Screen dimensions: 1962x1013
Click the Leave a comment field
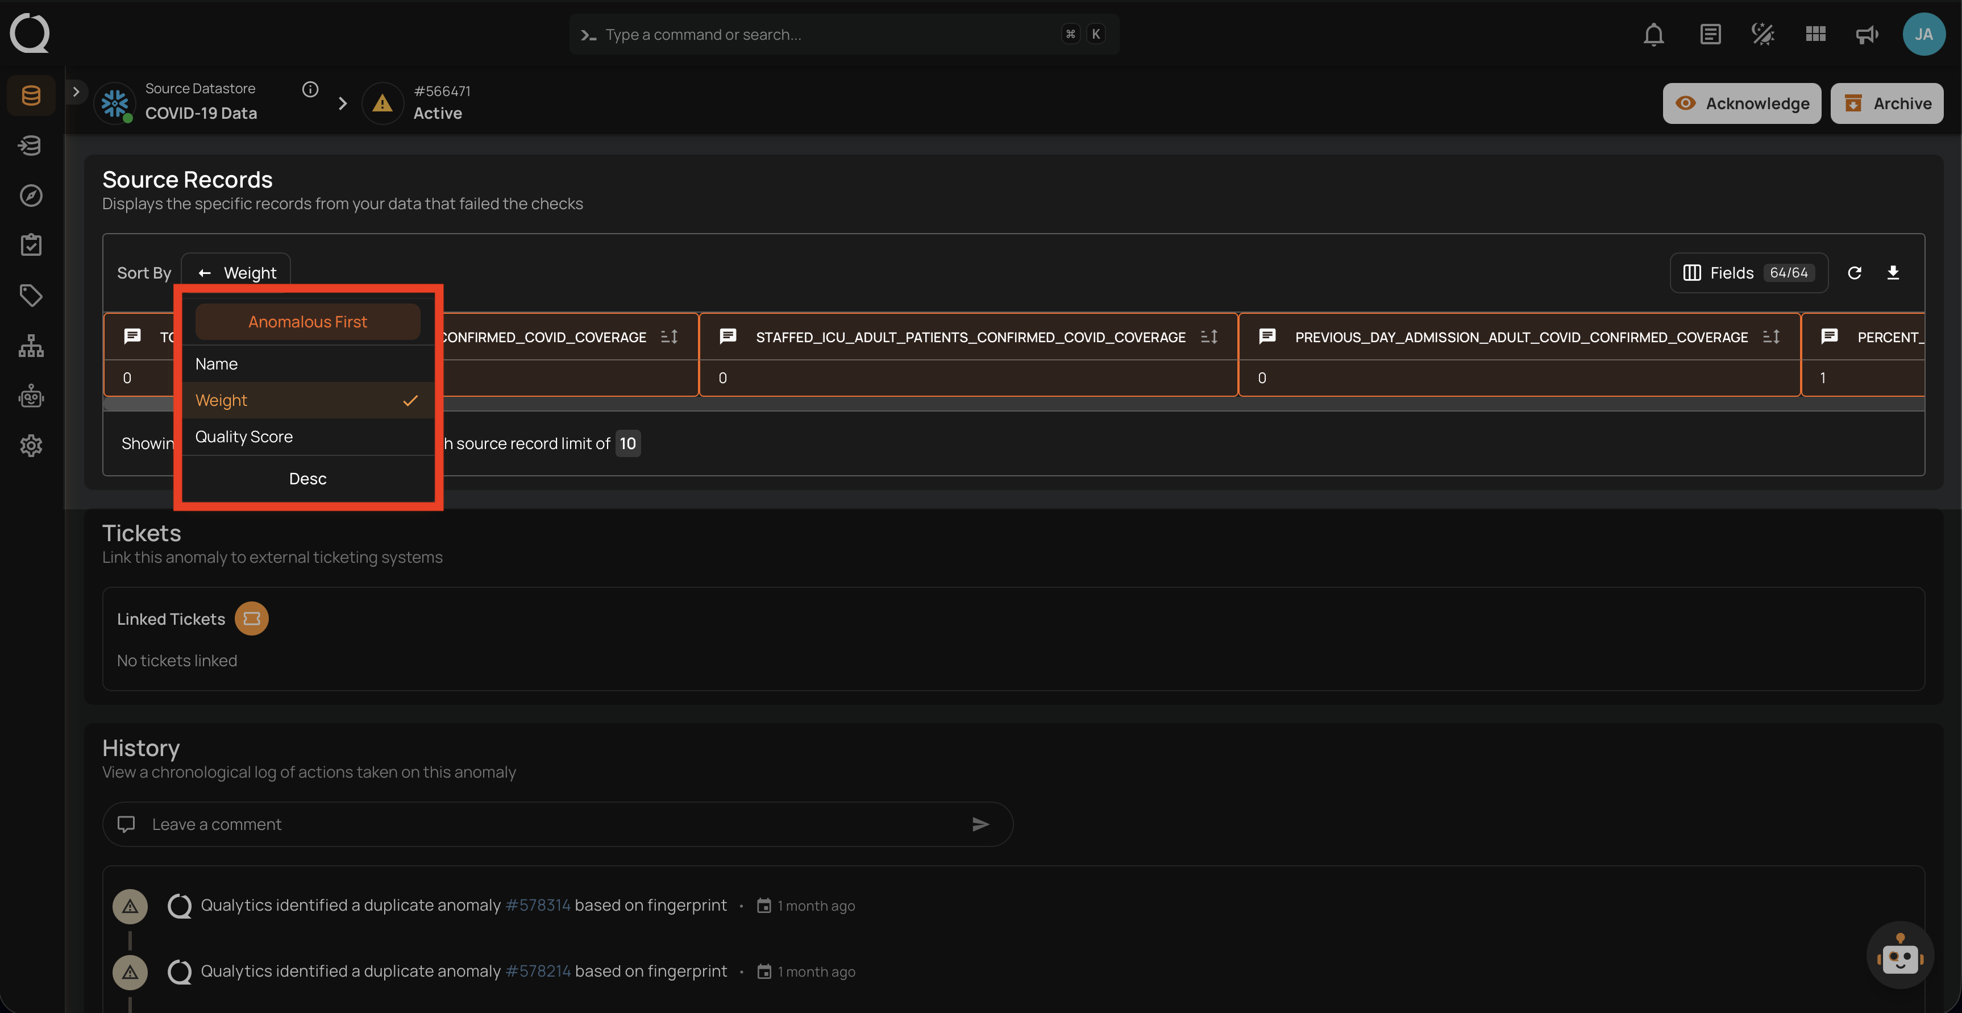click(x=558, y=824)
